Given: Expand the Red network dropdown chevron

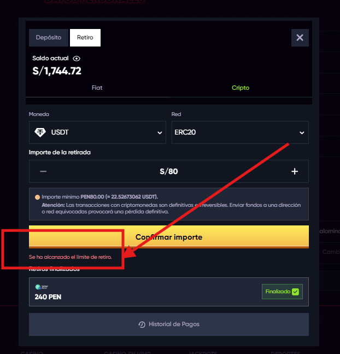Looking at the screenshot, I should click(302, 133).
